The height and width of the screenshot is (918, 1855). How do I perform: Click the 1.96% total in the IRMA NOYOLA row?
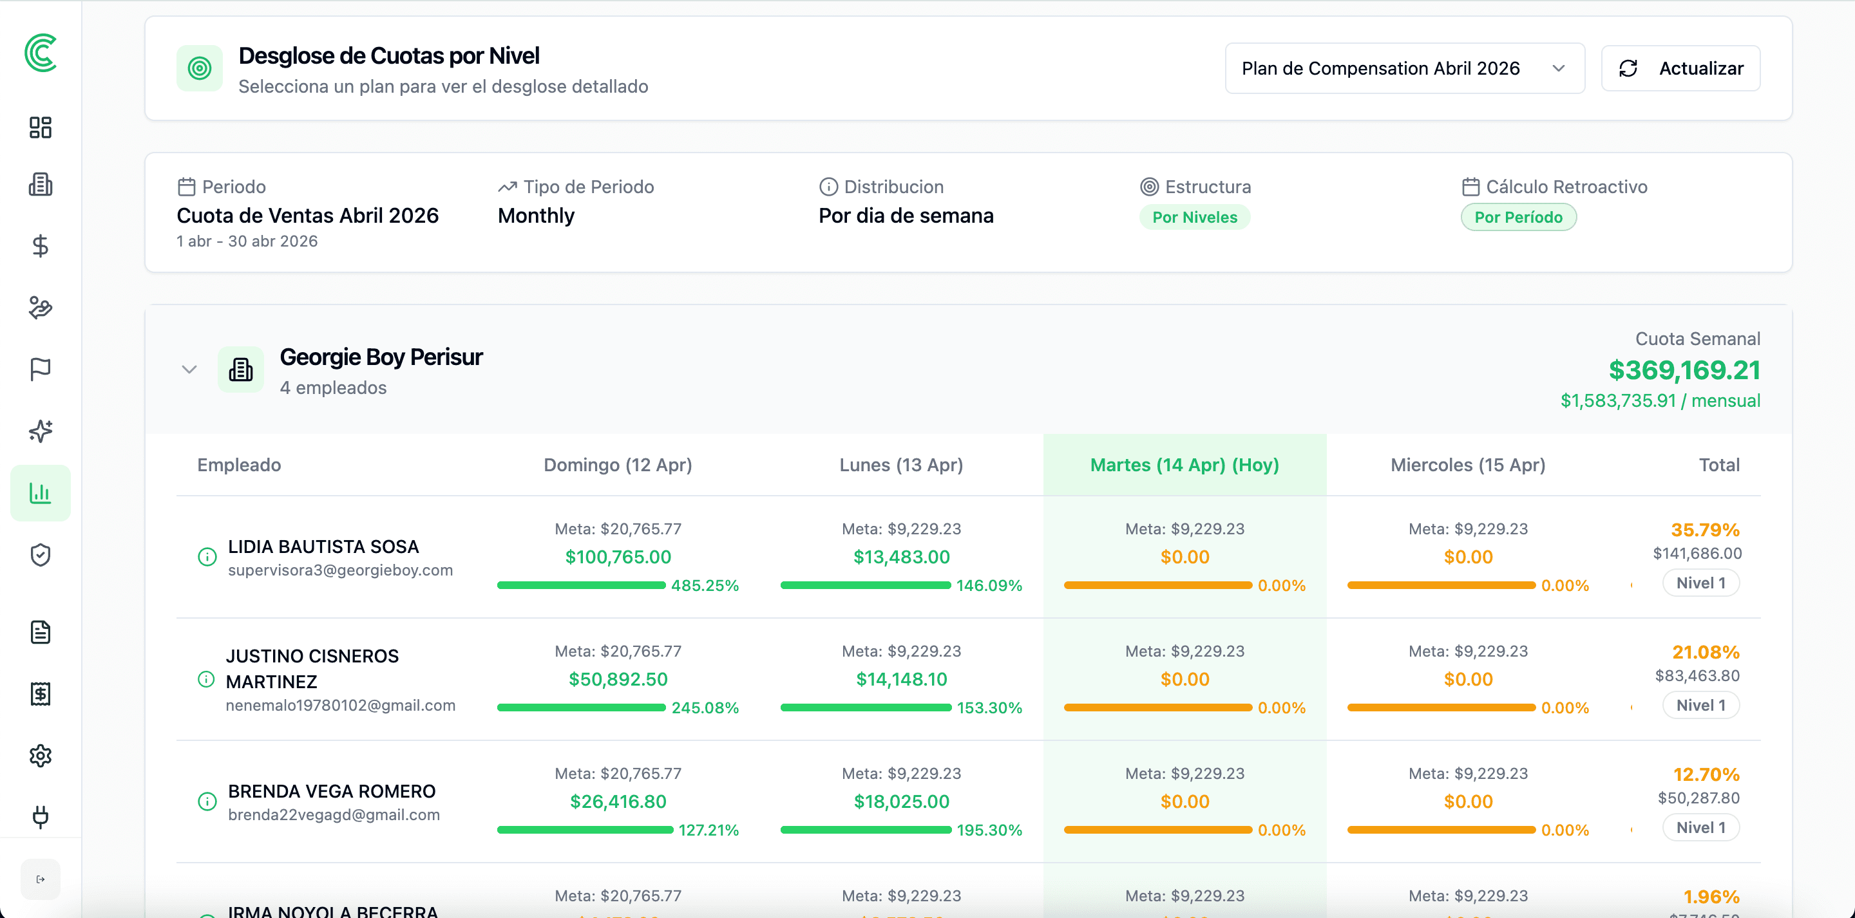click(1711, 898)
